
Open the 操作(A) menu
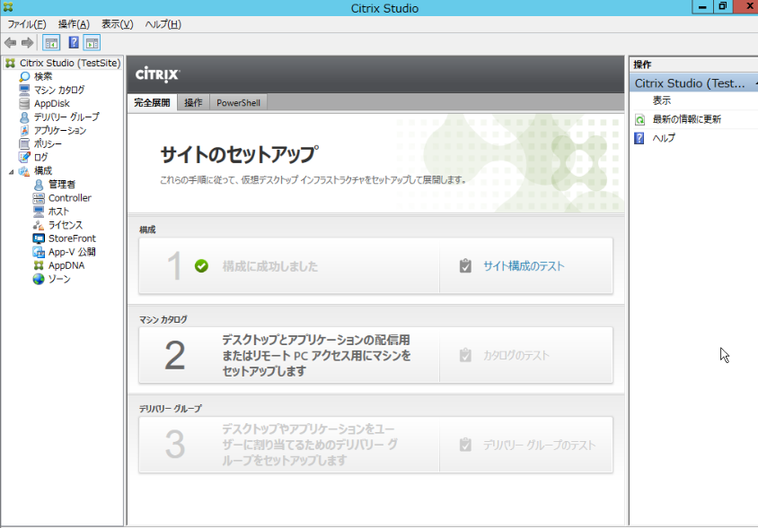pyautogui.click(x=74, y=24)
